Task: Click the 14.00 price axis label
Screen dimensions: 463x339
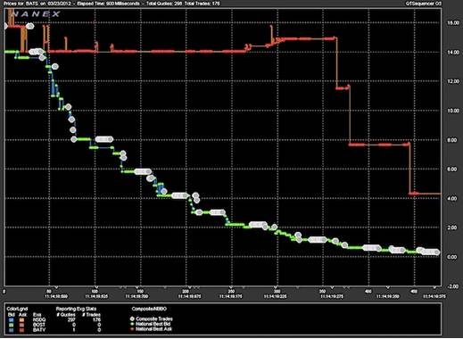Action: [x=453, y=53]
